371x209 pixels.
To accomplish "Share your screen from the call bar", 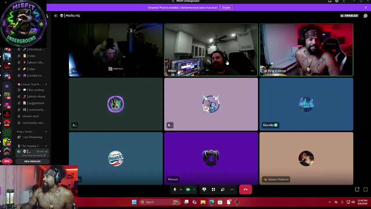I will click(204, 190).
